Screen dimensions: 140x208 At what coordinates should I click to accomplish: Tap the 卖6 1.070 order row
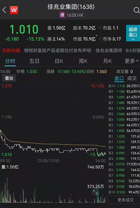tap(124, 108)
